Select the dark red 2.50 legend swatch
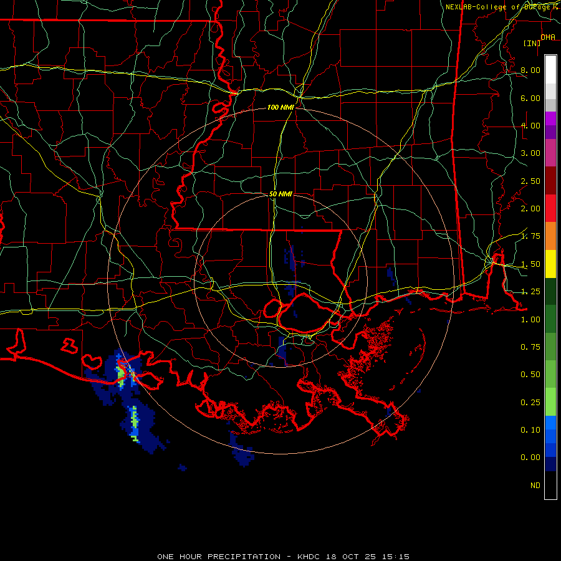 coord(550,181)
